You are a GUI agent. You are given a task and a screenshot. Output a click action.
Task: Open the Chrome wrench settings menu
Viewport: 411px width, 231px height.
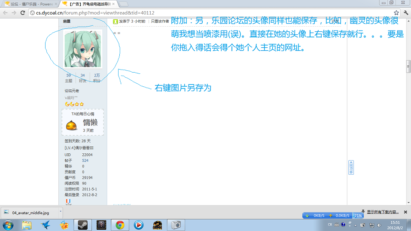(406, 13)
